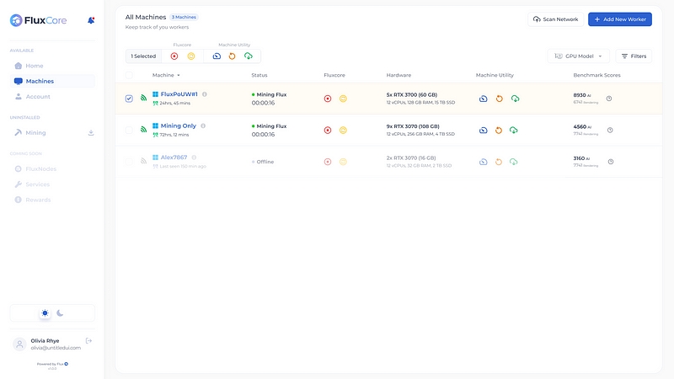Click the Status column header
Viewport: 674px width, 379px height.
click(259, 75)
